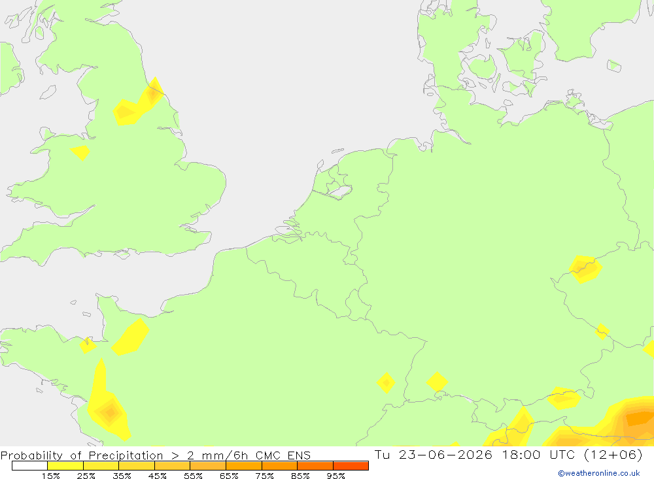The image size is (654, 479).
Task: Click the yellow patch over the Normandy peninsula
Action: pos(131,337)
